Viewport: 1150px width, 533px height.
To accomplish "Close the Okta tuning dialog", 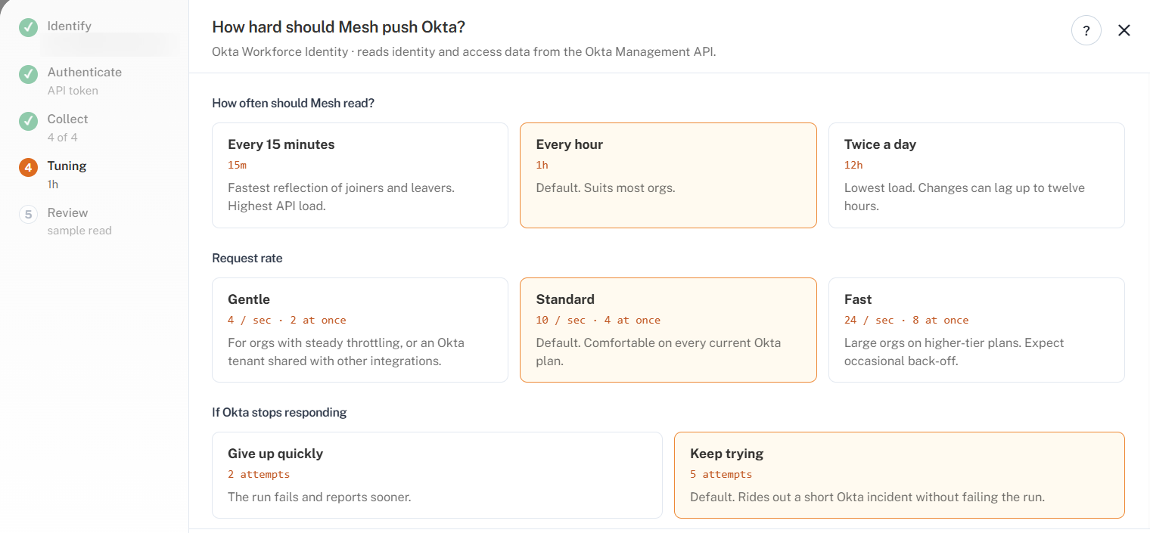I will pos(1124,30).
